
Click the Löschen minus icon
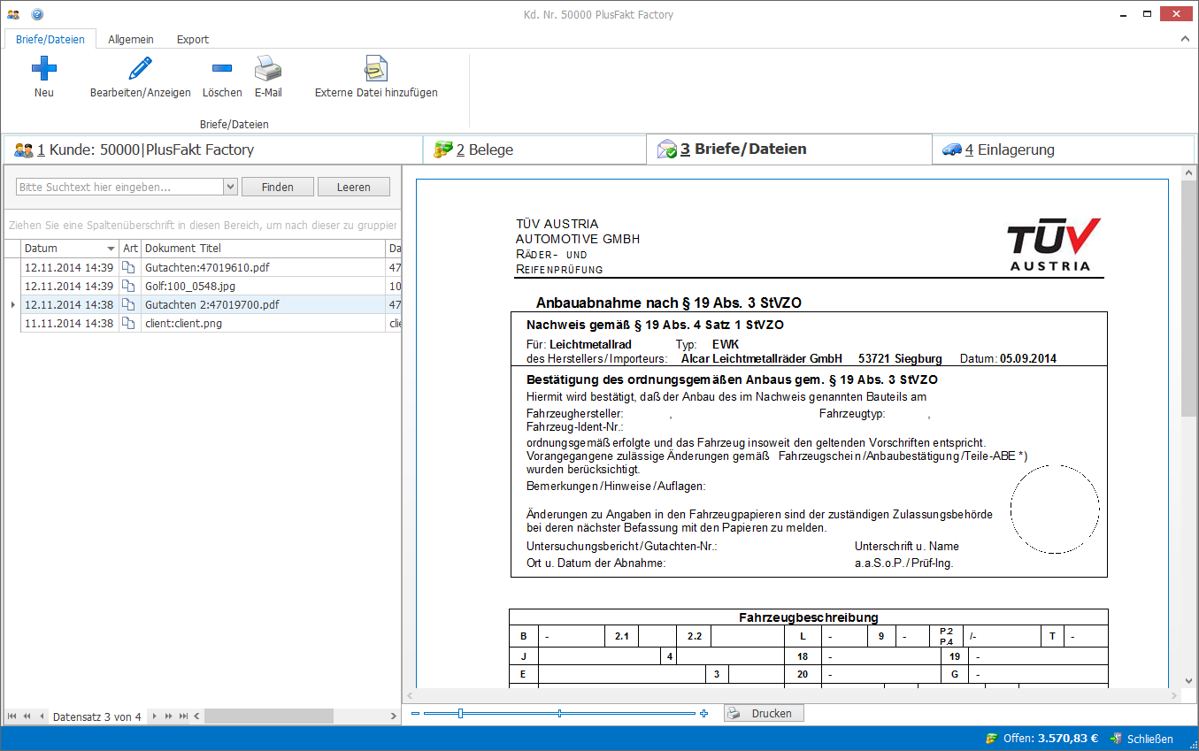[222, 68]
